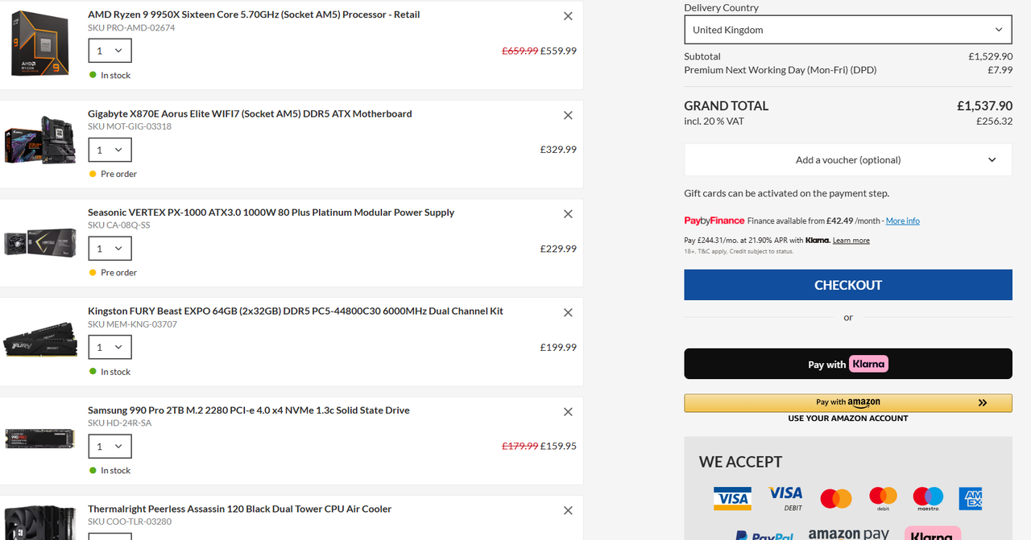1031x540 pixels.
Task: Remove the Samsung 990 Pro SSD from basket
Action: (x=568, y=412)
